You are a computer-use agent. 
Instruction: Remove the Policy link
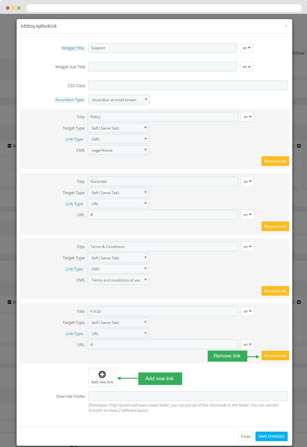tap(275, 161)
